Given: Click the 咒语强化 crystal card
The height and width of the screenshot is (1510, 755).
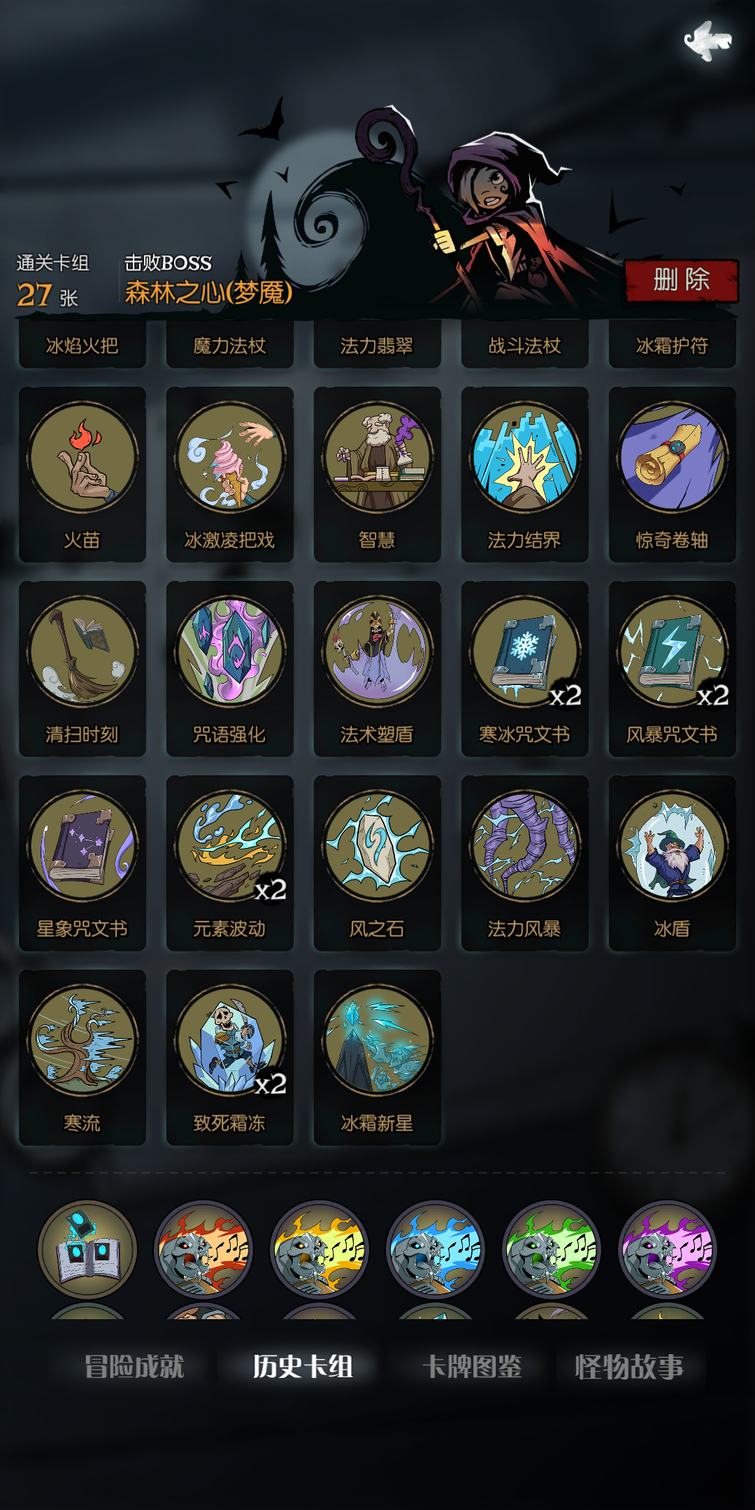Looking at the screenshot, I should tap(230, 669).
